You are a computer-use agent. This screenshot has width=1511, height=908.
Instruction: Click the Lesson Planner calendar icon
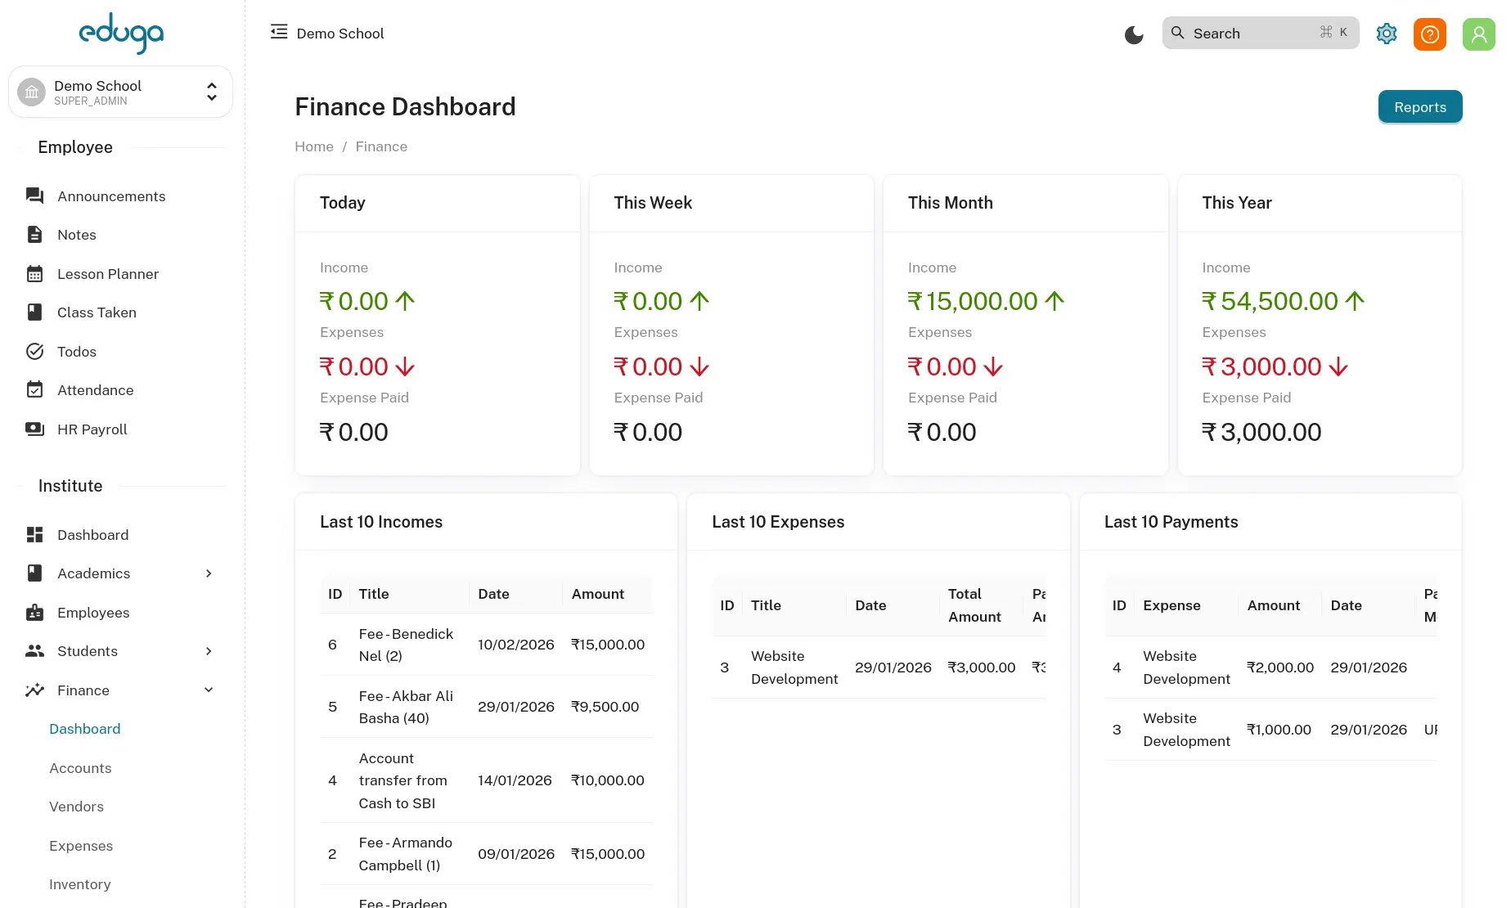(34, 274)
